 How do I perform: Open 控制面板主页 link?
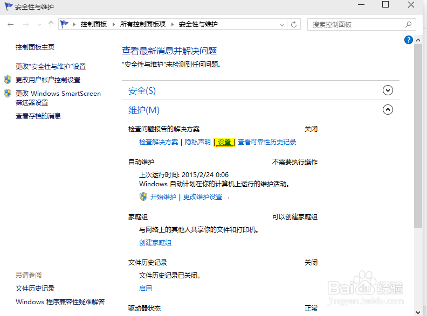point(35,47)
